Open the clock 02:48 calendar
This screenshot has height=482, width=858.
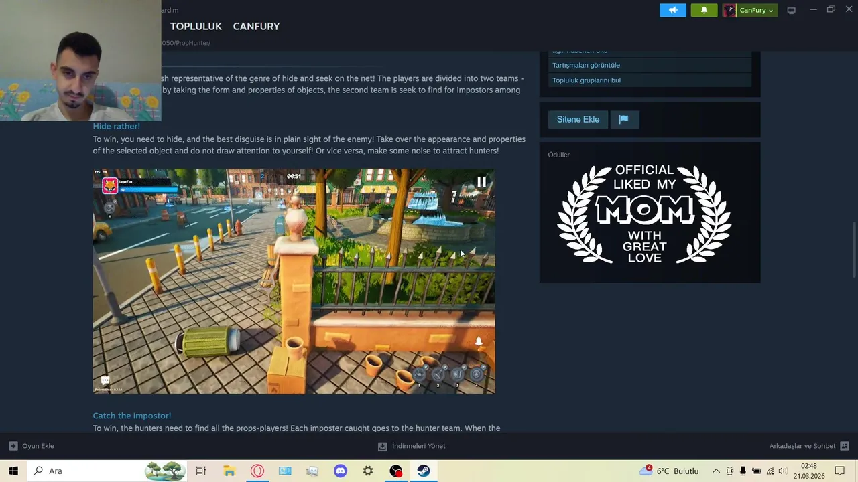tap(809, 471)
